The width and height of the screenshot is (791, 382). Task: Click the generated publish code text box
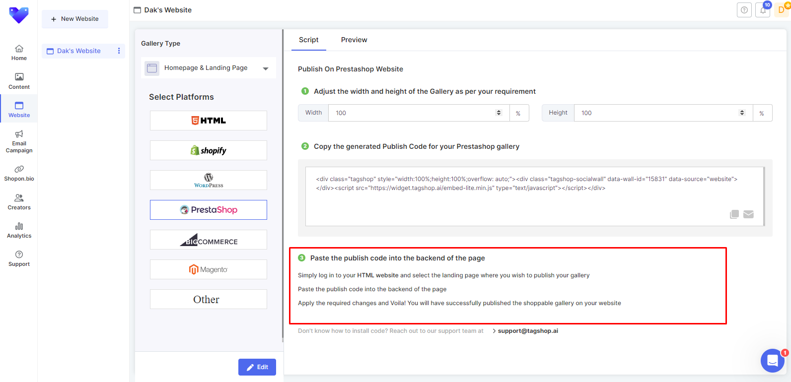(534, 196)
